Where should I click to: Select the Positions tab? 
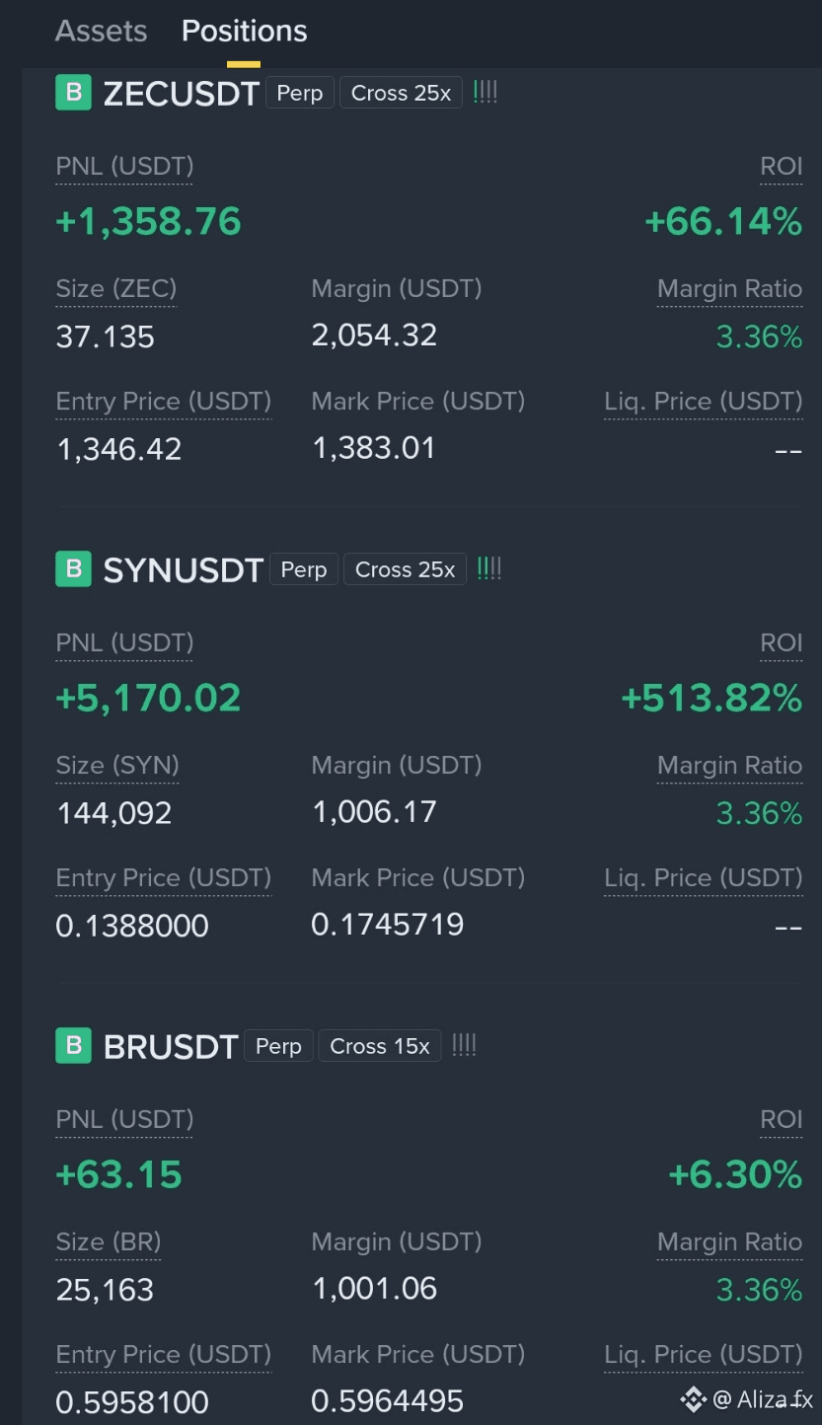click(x=244, y=31)
